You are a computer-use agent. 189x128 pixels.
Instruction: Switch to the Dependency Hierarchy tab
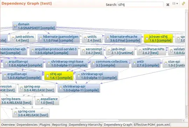pyautogui.click(x=85, y=125)
